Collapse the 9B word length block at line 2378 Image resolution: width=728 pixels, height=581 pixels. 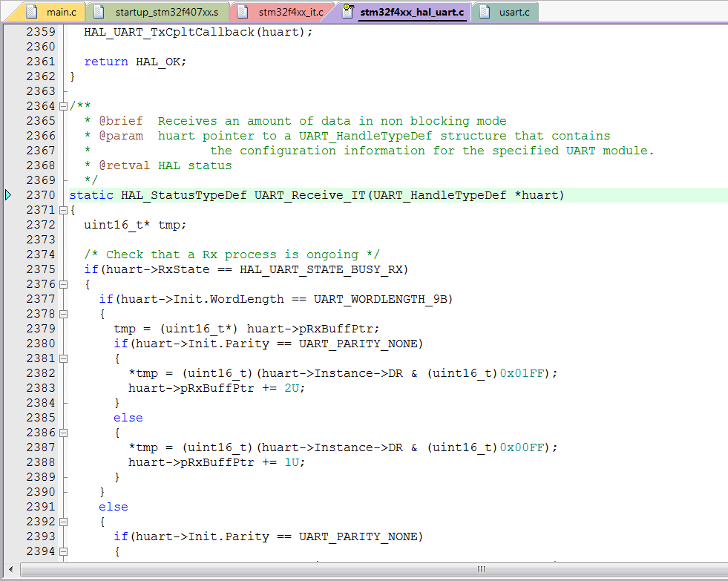[64, 314]
